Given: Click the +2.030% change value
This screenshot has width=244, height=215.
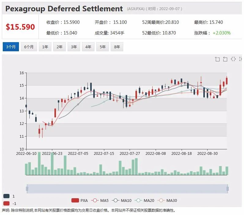Looking at the screenshot, I should pyautogui.click(x=222, y=33).
